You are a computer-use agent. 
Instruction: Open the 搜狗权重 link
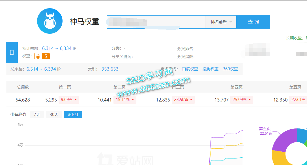(210, 69)
